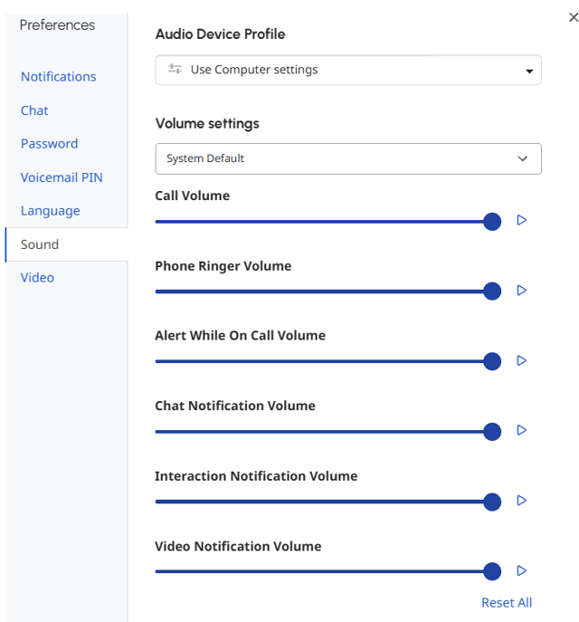
Task: Play Call Volume test sound
Action: tap(521, 220)
